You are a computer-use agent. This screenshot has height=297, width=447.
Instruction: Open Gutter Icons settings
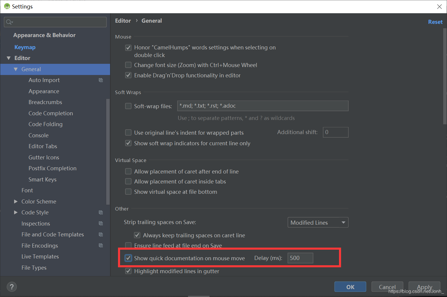coord(44,158)
